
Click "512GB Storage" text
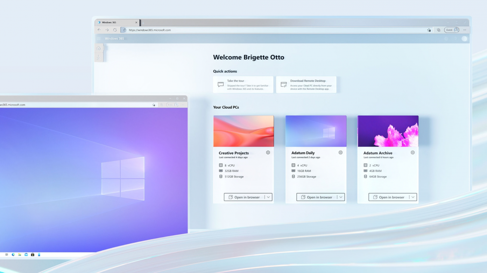click(x=234, y=176)
